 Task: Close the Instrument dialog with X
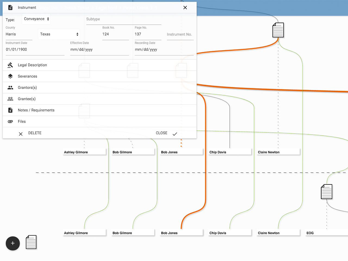coord(185,8)
